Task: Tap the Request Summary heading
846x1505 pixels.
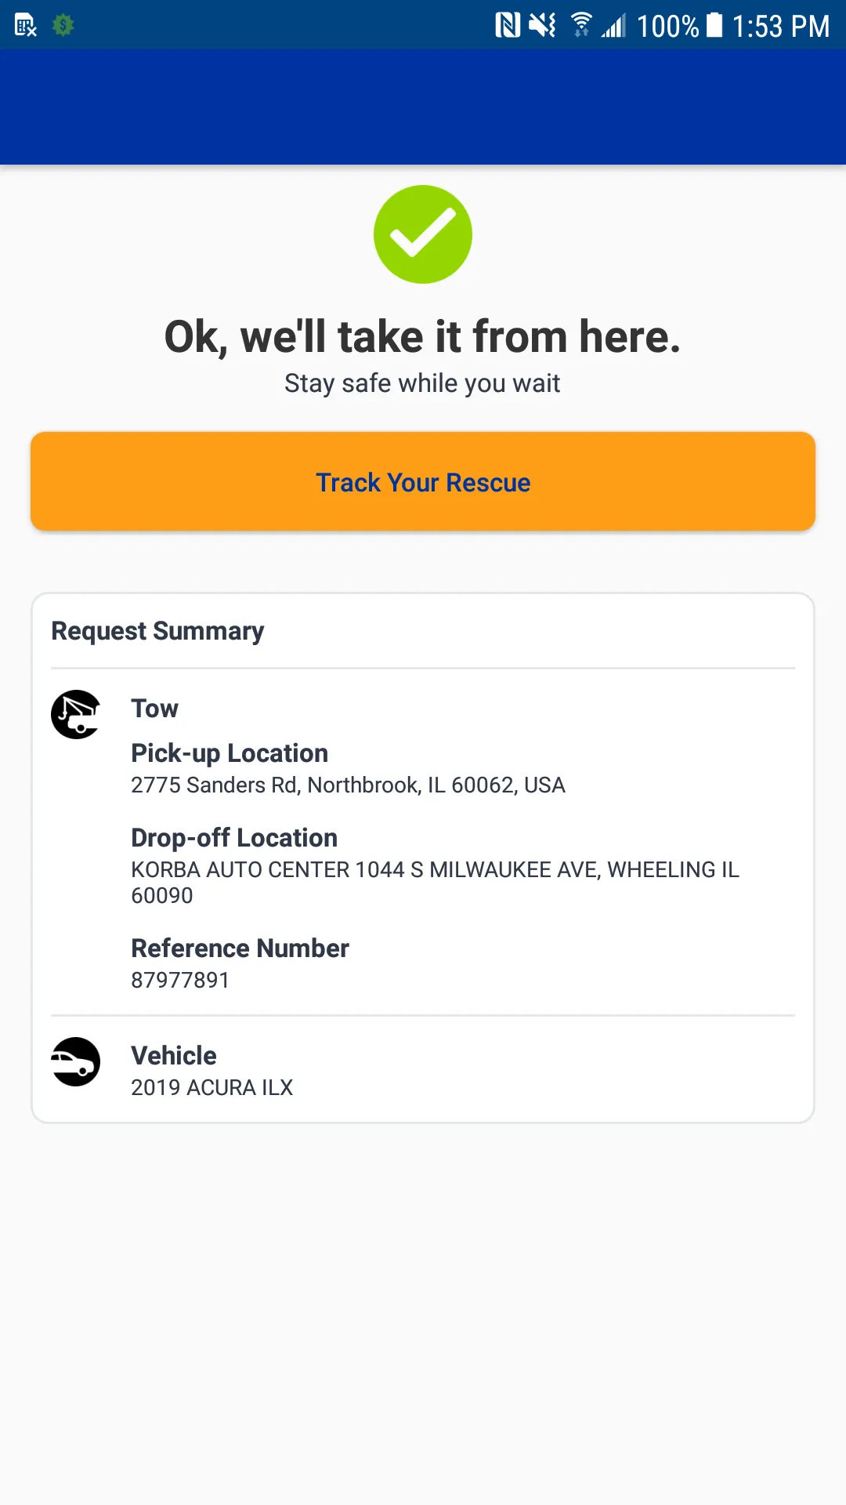Action: (157, 631)
